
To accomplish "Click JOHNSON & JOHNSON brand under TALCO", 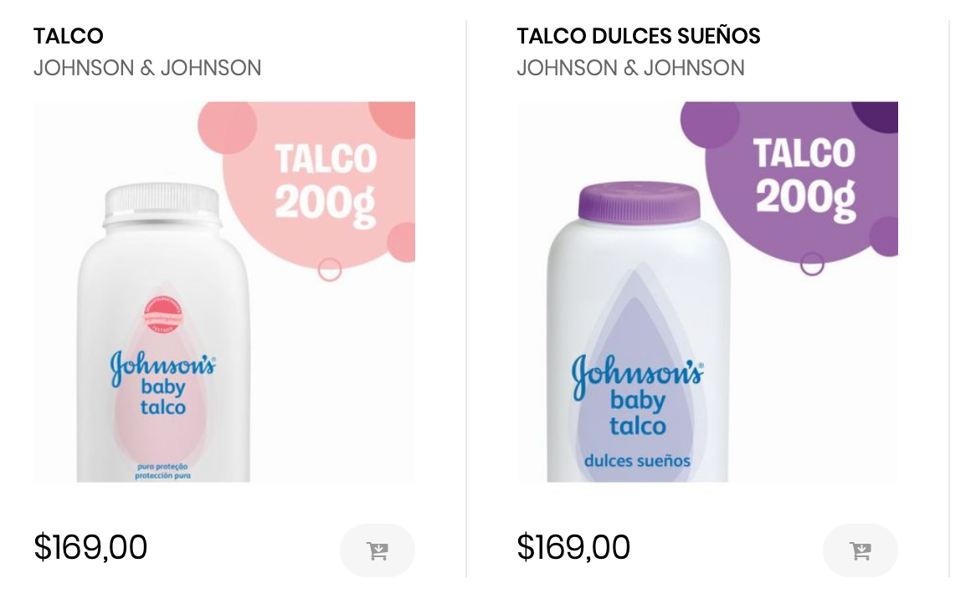I will click(147, 68).
